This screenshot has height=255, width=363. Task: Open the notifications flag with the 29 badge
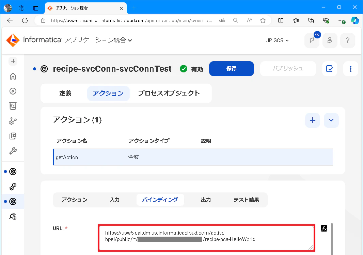pos(312,40)
